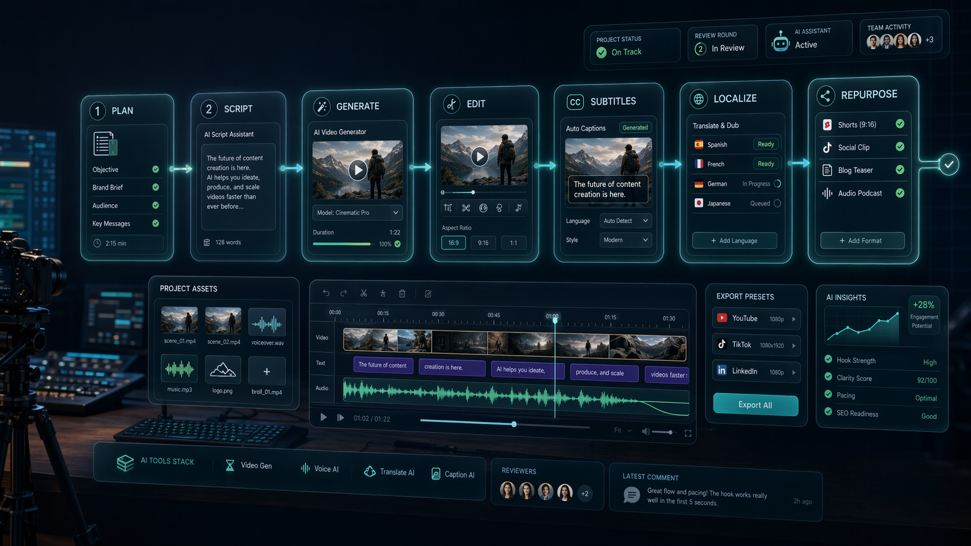Click the Export All button

[755, 404]
